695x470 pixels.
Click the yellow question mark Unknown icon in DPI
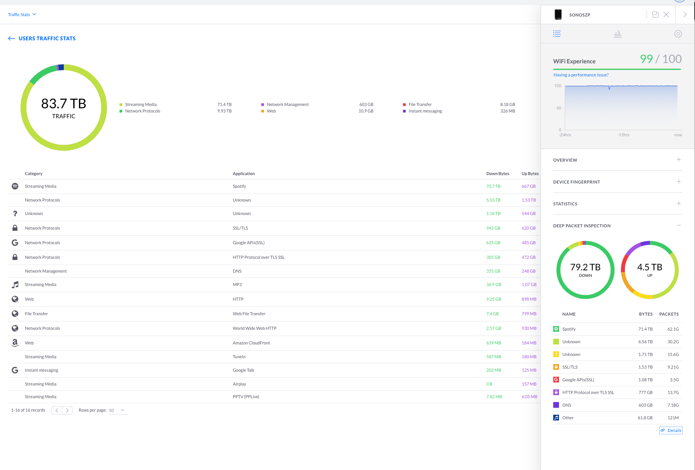tap(556, 354)
